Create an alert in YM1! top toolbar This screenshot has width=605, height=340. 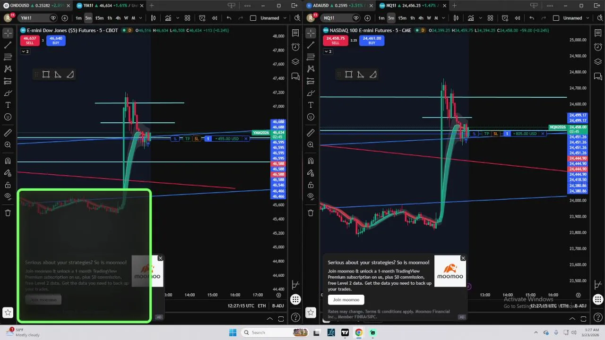coord(202,18)
